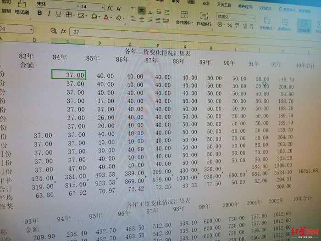Increase font size with A+ icon
Viewport: 321px width, 241px height.
(110, 8)
